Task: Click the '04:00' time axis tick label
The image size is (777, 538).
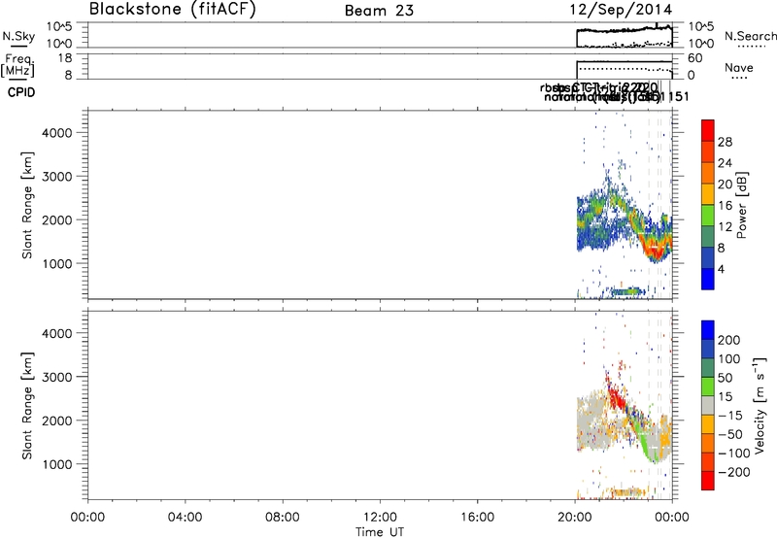Action: (x=185, y=518)
